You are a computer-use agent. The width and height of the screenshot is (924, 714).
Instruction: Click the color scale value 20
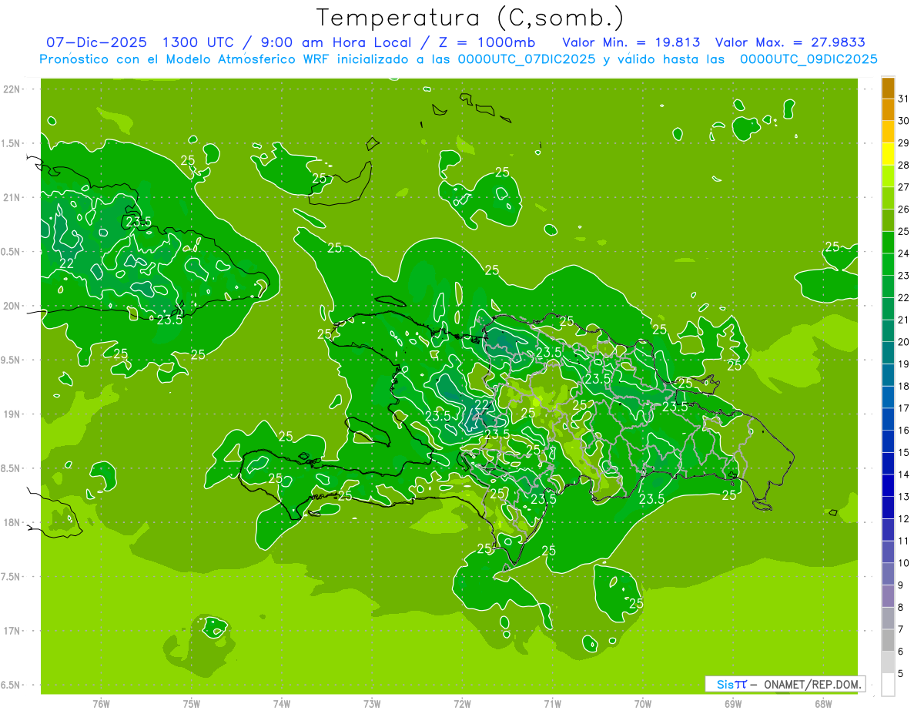click(904, 342)
